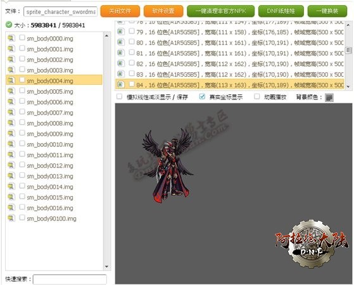This screenshot has width=354, height=285.
Task: Open 软件设置 settings button
Action: 163,11
